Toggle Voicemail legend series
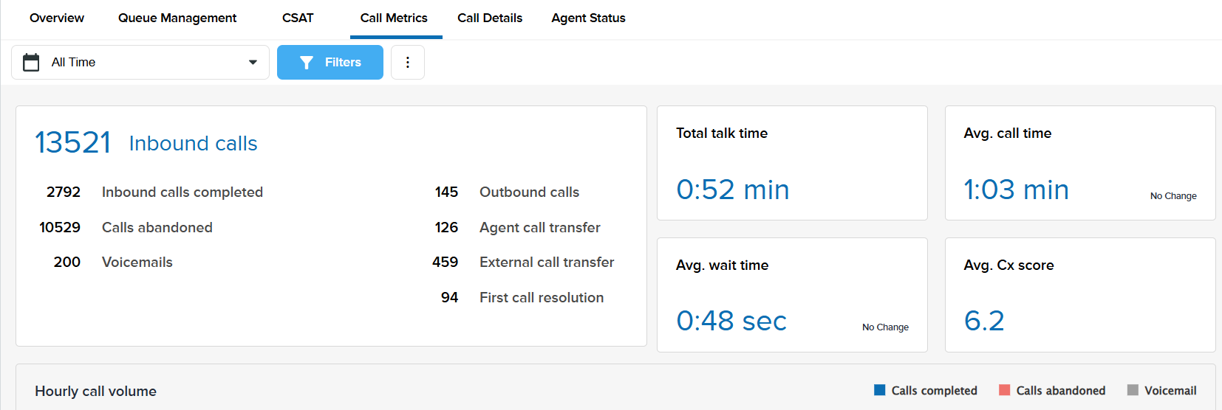This screenshot has height=410, width=1222. 1170,391
